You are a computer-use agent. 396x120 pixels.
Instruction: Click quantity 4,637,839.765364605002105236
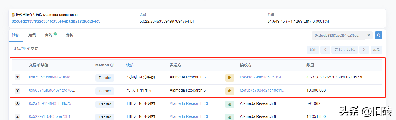pos(335,77)
